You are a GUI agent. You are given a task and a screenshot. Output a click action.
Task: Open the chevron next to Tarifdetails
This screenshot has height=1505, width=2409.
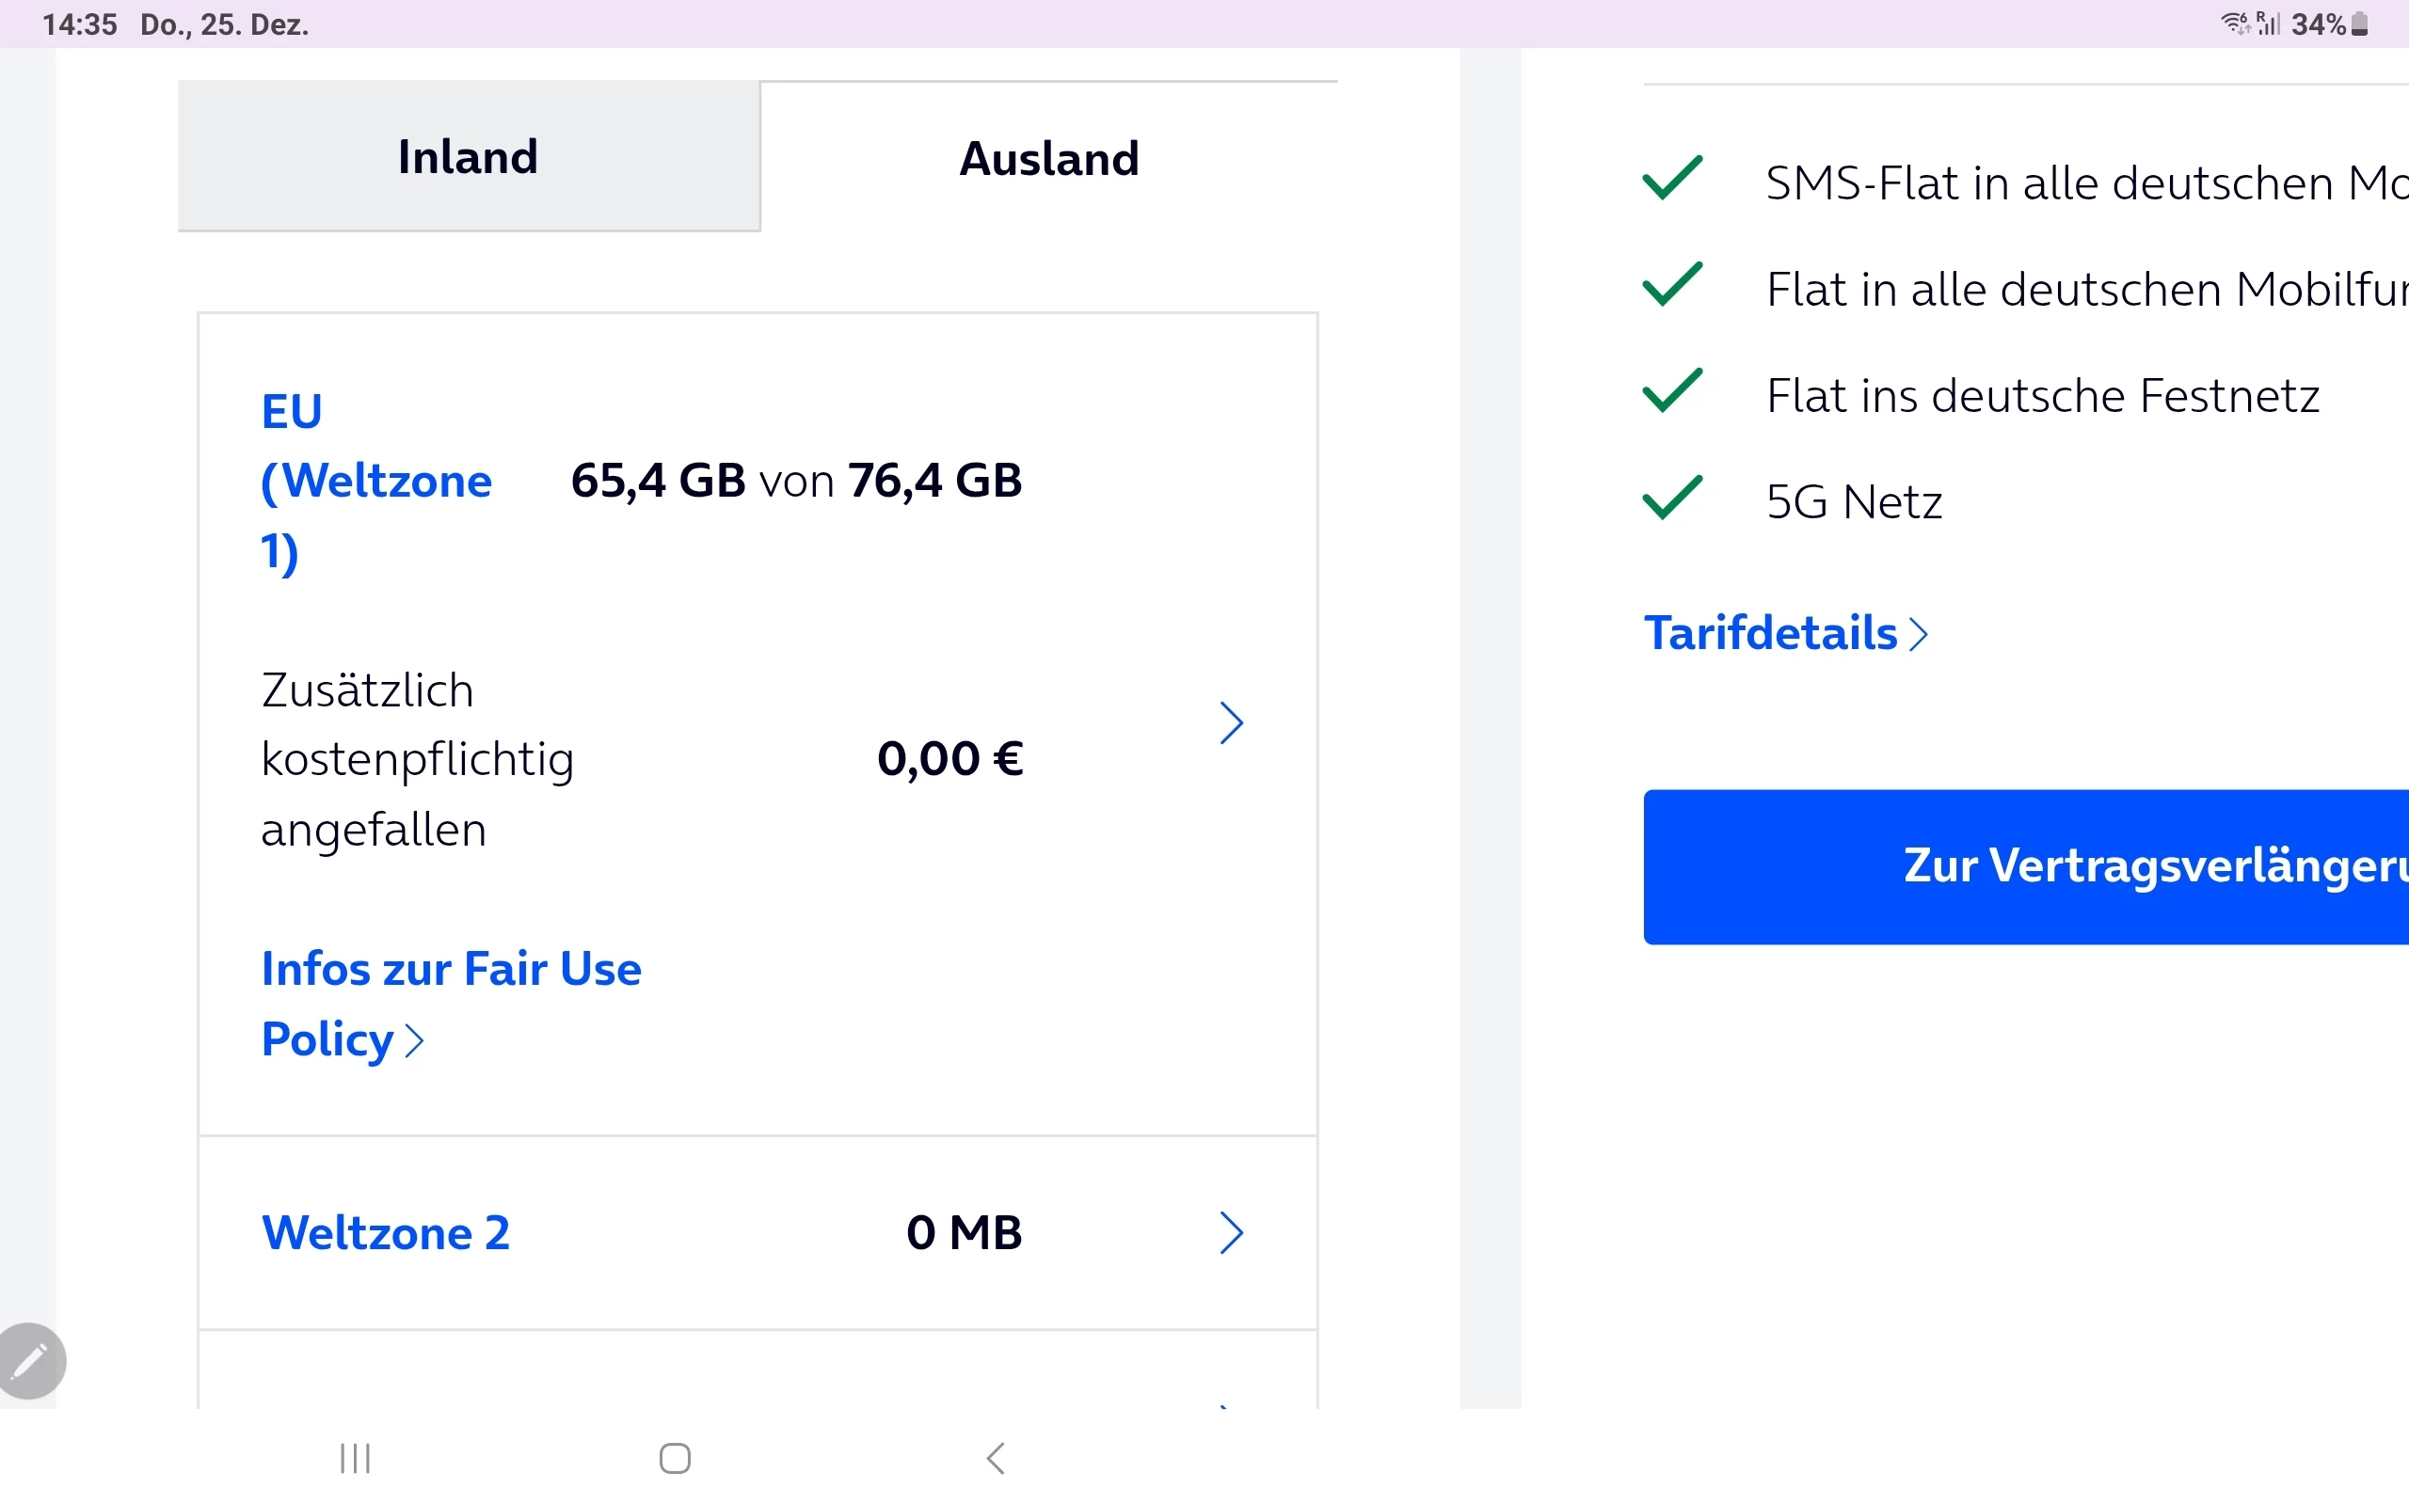coord(1918,634)
